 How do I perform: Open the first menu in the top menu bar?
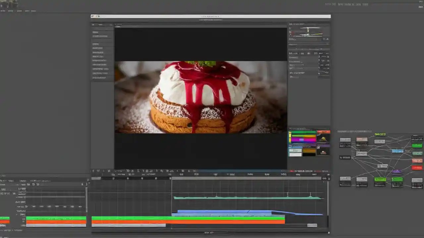(x=3, y=11)
